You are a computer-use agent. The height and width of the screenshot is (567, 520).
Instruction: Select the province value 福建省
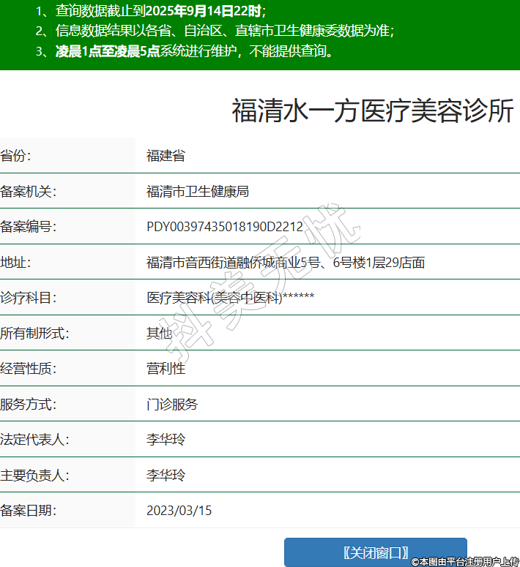pos(166,156)
